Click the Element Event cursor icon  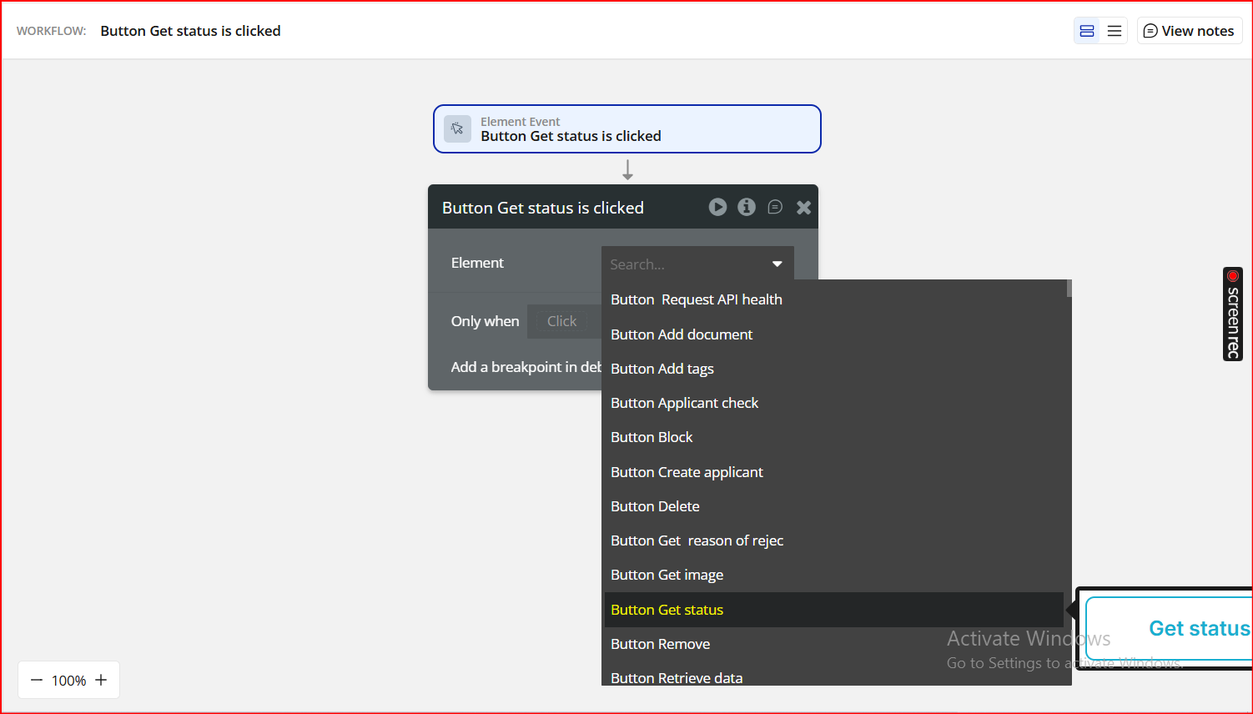[x=457, y=128]
